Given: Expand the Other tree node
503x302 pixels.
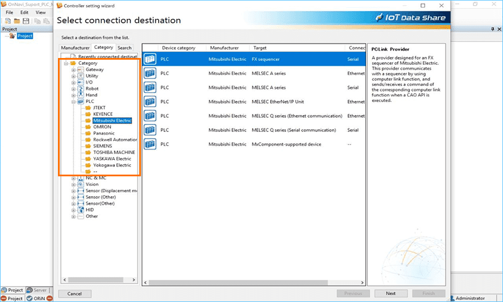Looking at the screenshot, I should point(73,217).
